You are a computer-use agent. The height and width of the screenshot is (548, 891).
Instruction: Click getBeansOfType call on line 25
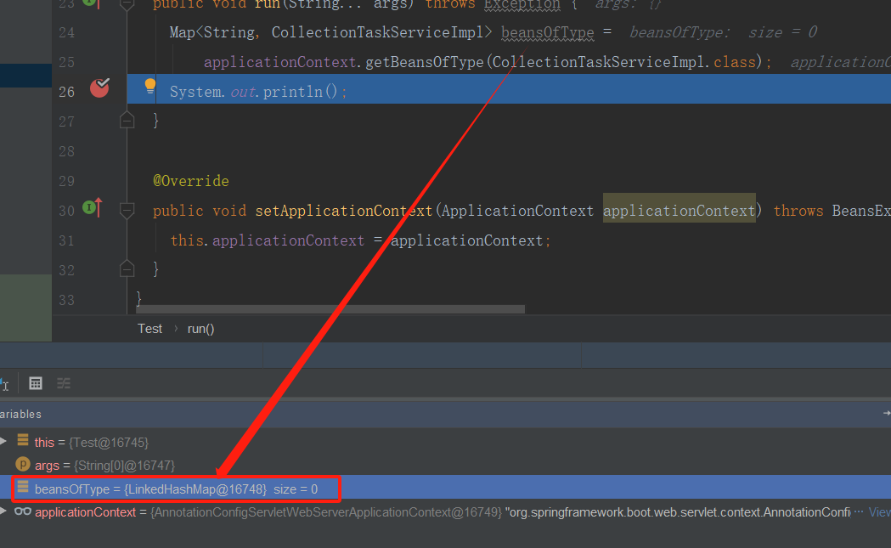point(425,62)
